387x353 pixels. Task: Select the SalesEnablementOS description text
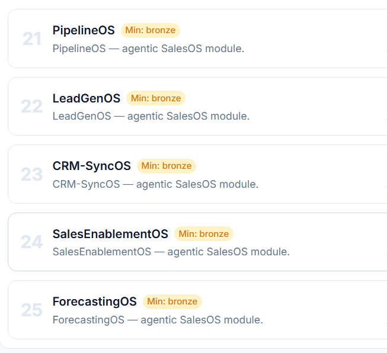(x=171, y=252)
